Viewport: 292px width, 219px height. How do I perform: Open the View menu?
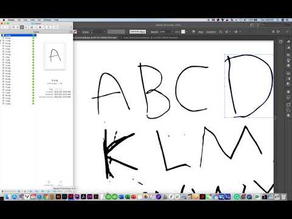click(x=32, y=20)
